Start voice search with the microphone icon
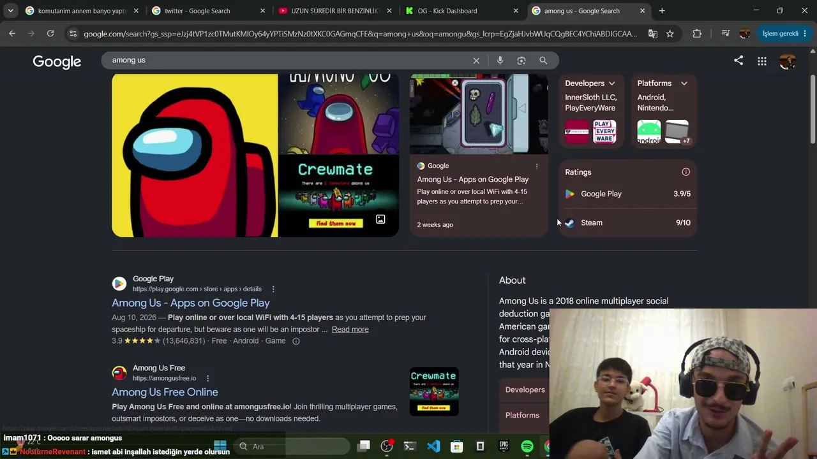 500,61
